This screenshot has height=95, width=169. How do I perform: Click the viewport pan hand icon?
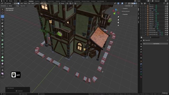[118, 20]
